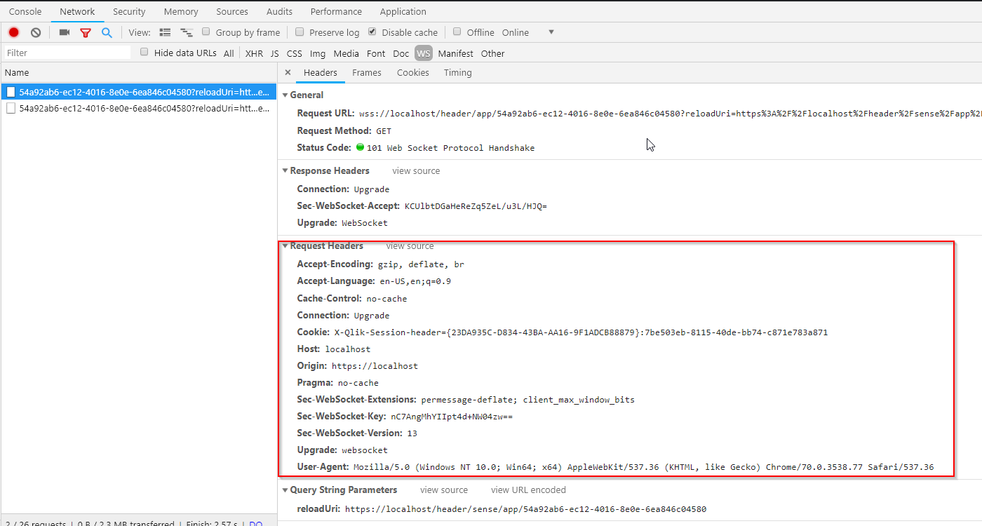The height and width of the screenshot is (526, 982).
Task: Collapse the Query String Parameters section
Action: click(285, 490)
